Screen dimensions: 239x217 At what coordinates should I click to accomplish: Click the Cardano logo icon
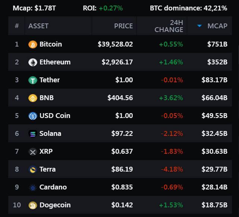[x=33, y=187]
